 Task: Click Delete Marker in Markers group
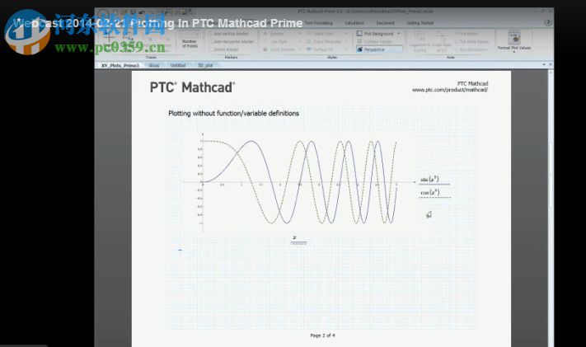(x=225, y=49)
